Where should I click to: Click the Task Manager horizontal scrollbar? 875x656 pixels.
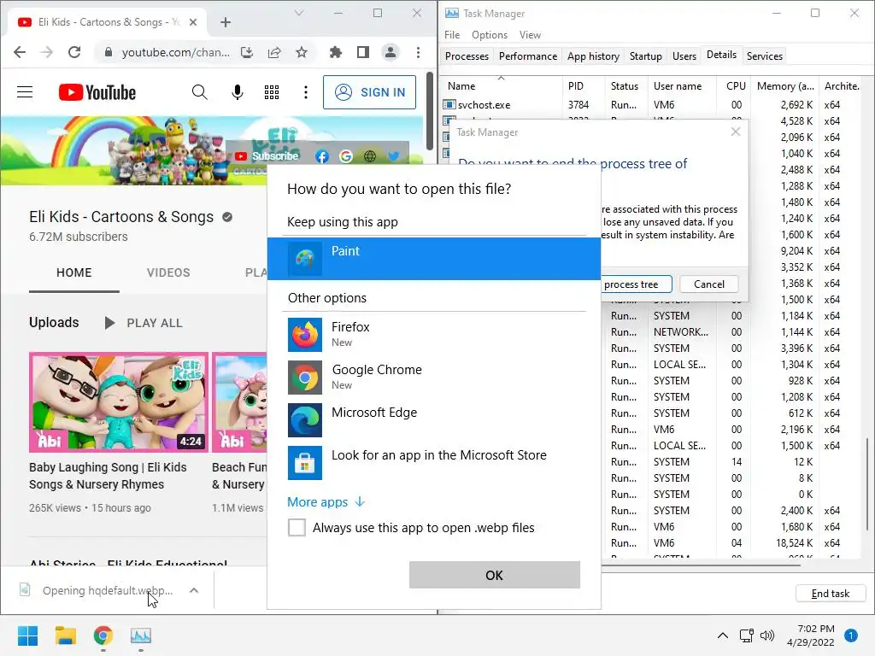[x=701, y=565]
